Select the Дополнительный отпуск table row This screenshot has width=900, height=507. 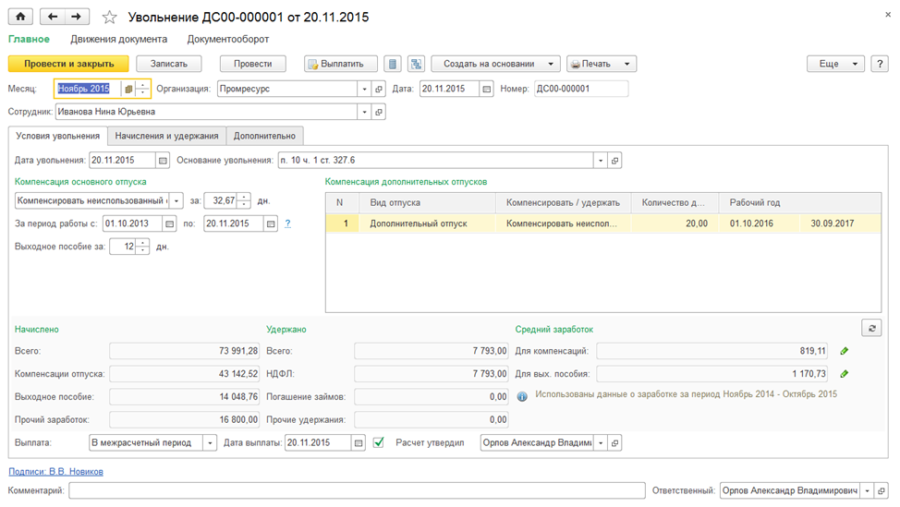coord(603,223)
